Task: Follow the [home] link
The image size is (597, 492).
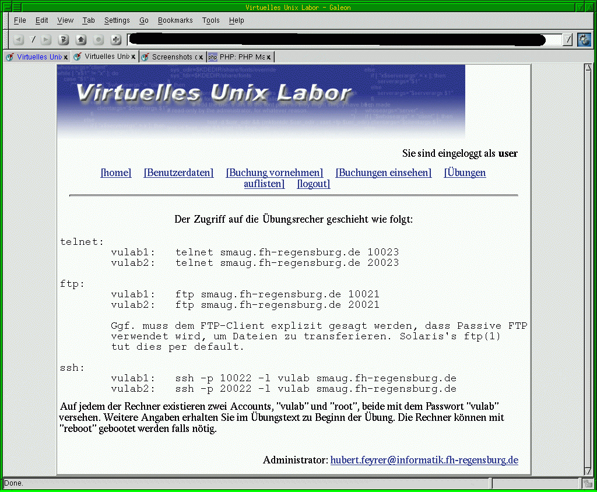Action: (x=116, y=173)
